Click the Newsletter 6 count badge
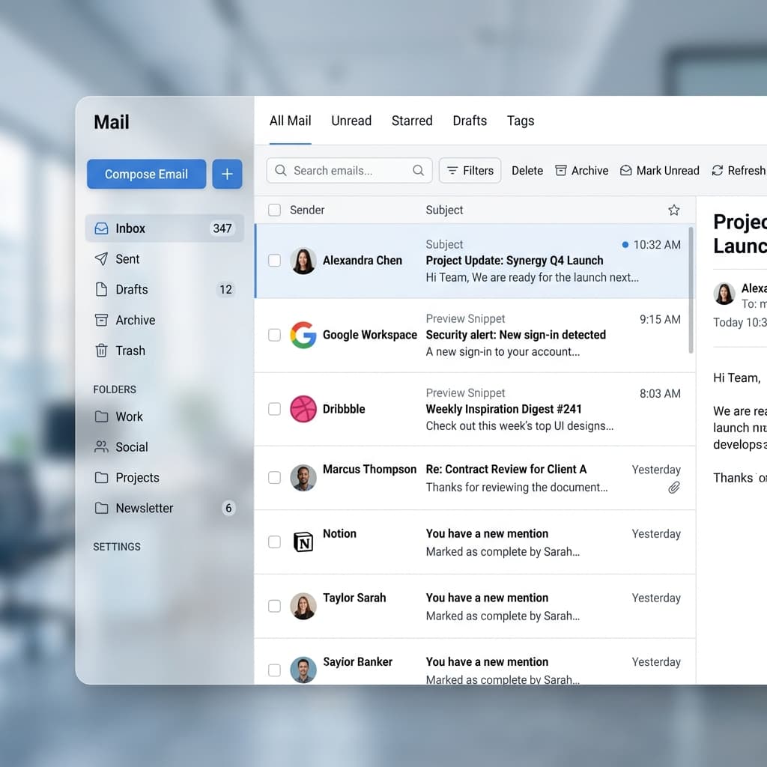The width and height of the screenshot is (767, 767). (x=228, y=509)
